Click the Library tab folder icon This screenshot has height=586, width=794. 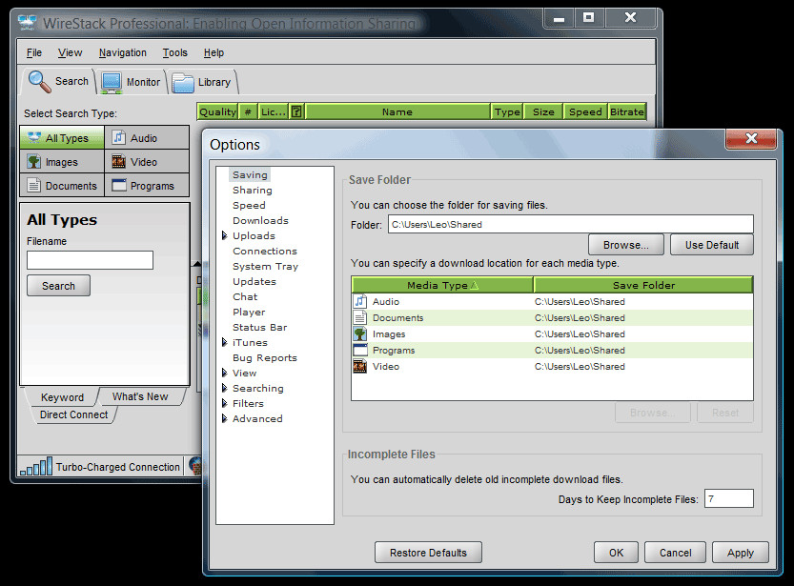click(183, 83)
